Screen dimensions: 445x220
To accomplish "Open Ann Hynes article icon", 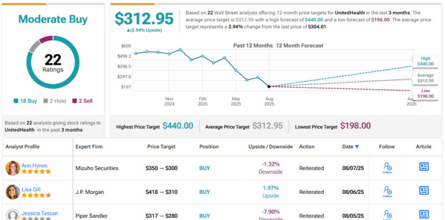I will click(424, 167).
